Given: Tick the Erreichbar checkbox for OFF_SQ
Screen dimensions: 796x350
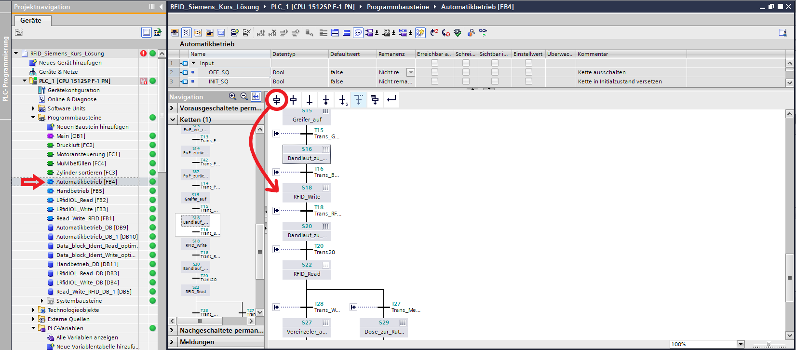Looking at the screenshot, I should coord(434,72).
